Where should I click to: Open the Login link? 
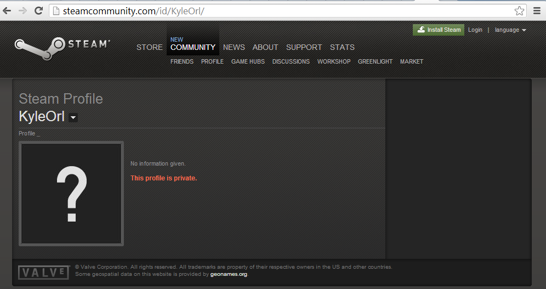coord(475,30)
